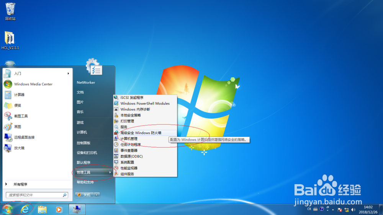Click the 截图工具 scissors icon
The height and width of the screenshot is (215, 383).
pos(8,116)
